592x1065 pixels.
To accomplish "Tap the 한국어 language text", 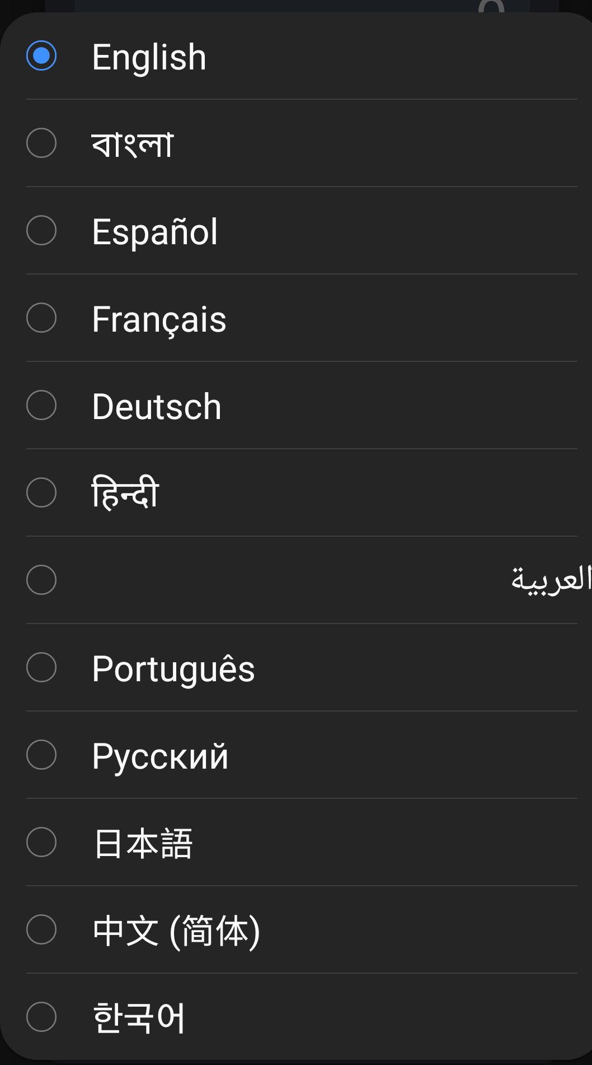I will coord(139,1018).
